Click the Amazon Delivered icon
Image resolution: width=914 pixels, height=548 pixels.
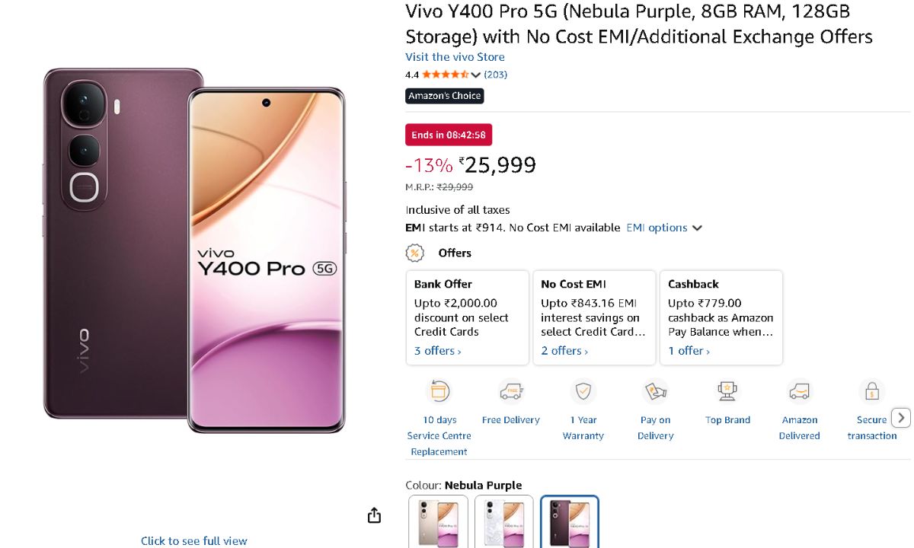coord(799,391)
